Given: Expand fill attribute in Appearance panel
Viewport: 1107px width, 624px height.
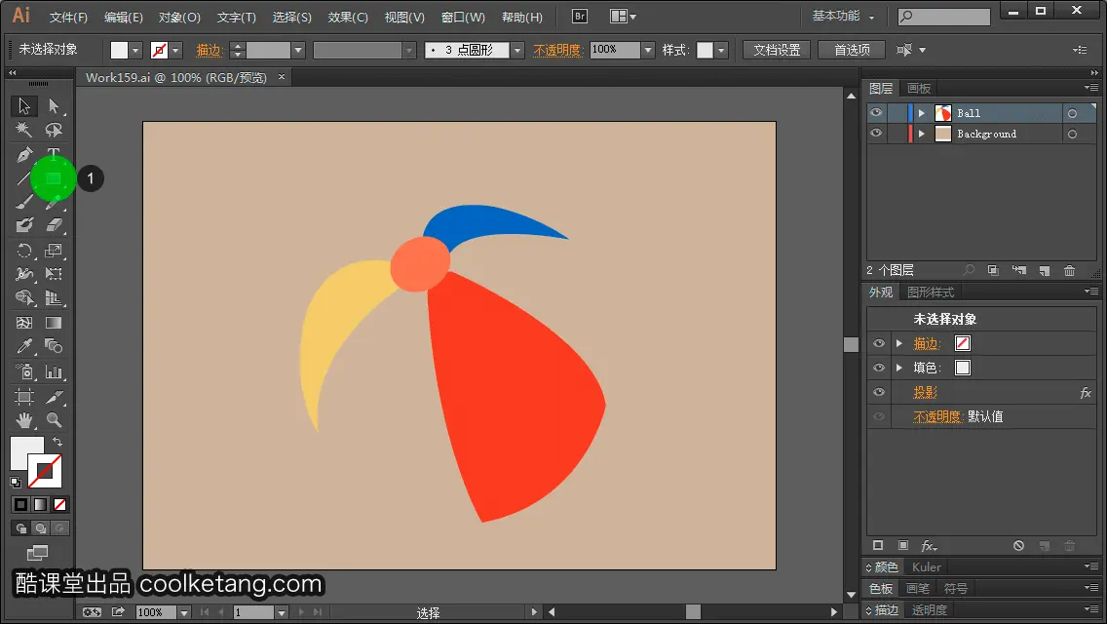Looking at the screenshot, I should [x=899, y=368].
